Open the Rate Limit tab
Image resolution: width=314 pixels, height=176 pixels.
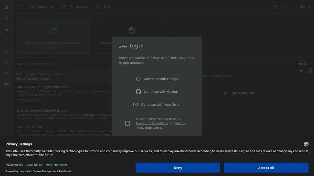(42, 6)
